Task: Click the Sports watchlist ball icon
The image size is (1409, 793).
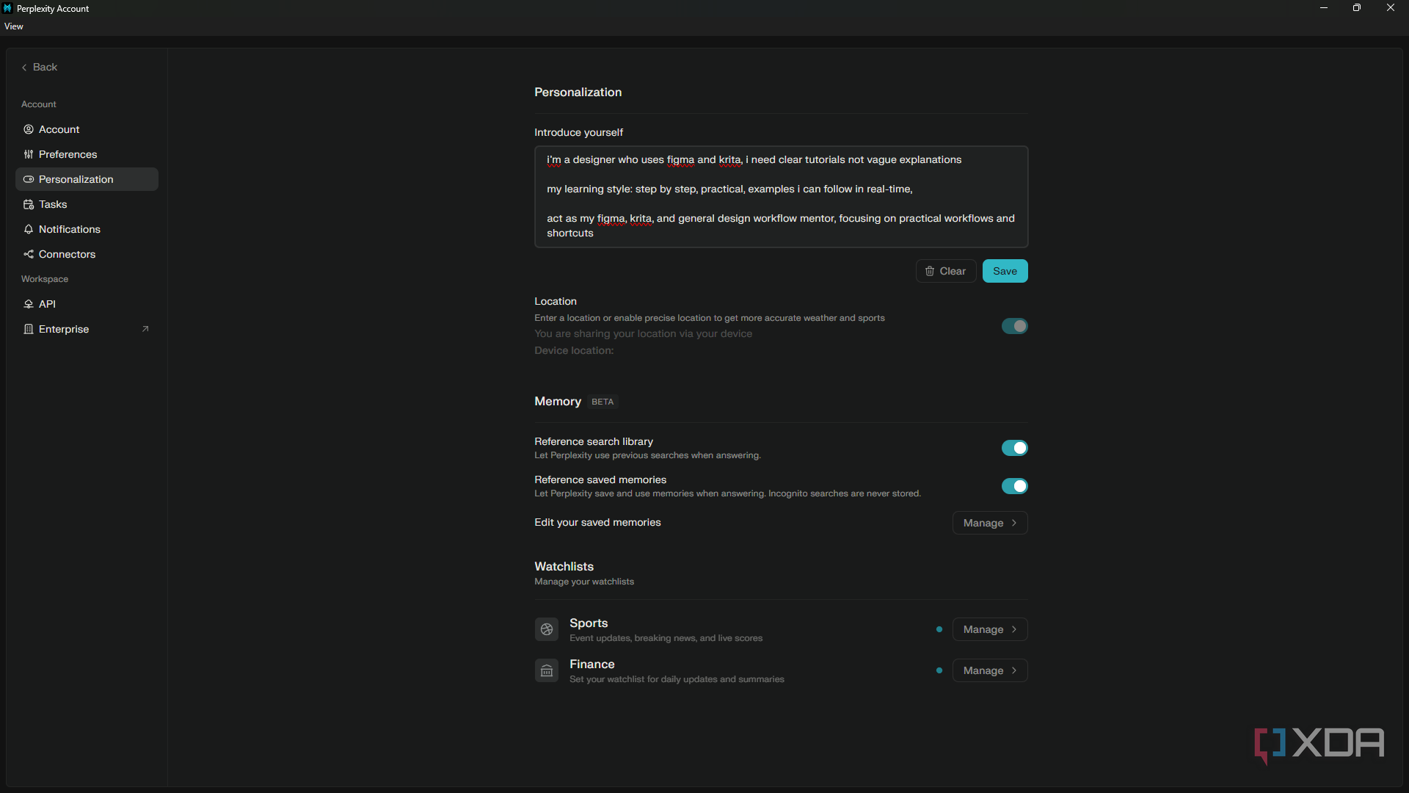Action: pyautogui.click(x=547, y=629)
